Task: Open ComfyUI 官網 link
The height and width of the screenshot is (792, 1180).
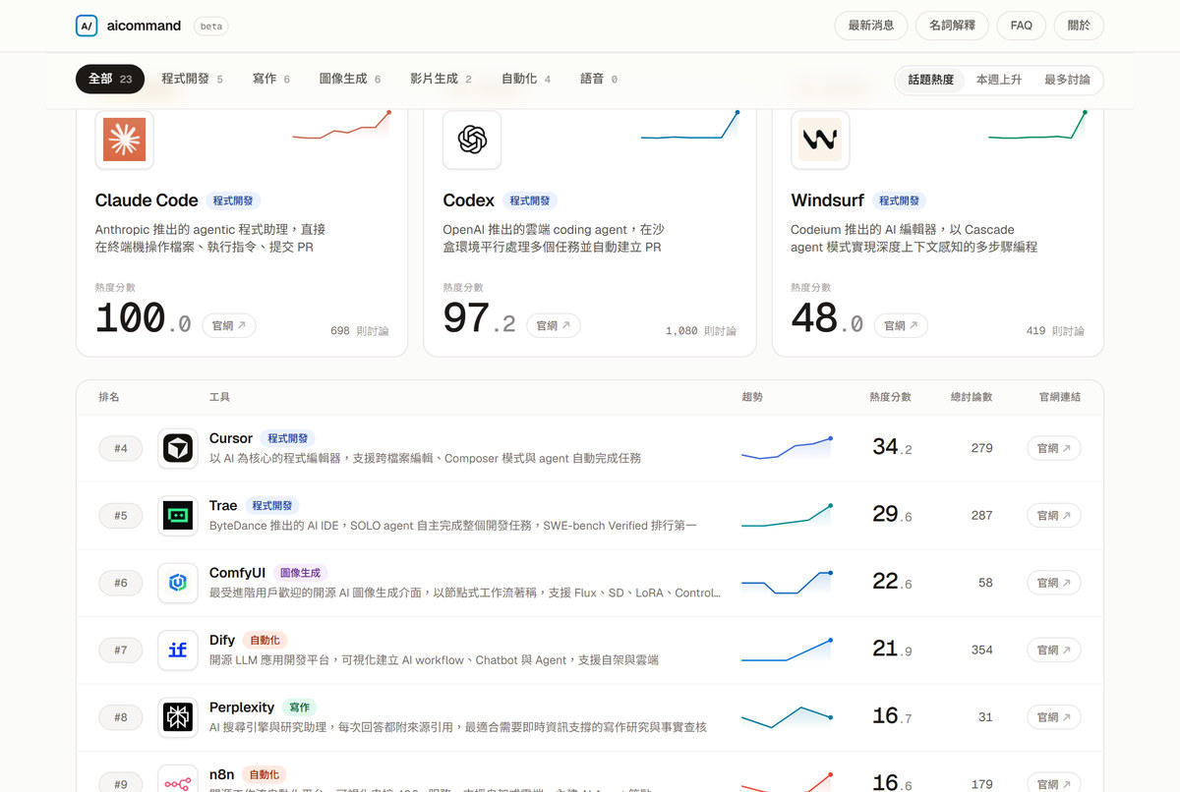Action: click(1054, 583)
